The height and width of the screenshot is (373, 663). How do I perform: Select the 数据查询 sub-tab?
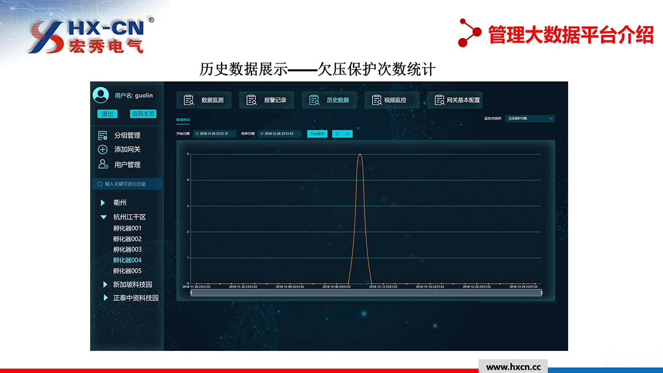(182, 119)
